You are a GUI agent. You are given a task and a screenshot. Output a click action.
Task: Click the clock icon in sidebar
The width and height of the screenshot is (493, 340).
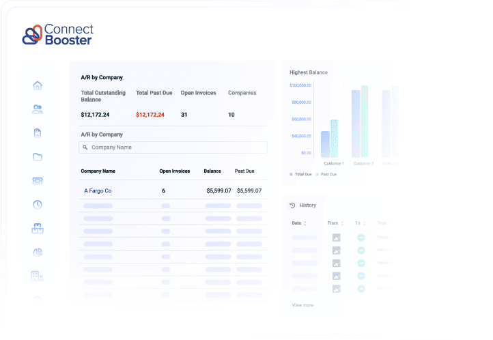click(x=38, y=204)
